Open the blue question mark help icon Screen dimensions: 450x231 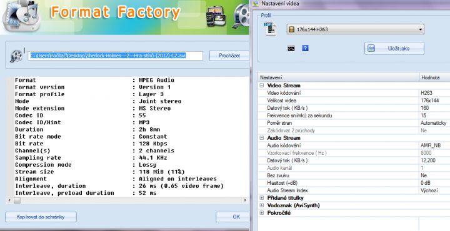(x=306, y=48)
